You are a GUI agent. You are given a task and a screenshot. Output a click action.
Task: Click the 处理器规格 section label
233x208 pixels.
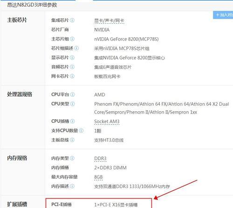tap(20, 94)
